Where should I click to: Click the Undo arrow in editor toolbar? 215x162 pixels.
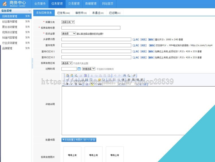(x=115, y=75)
